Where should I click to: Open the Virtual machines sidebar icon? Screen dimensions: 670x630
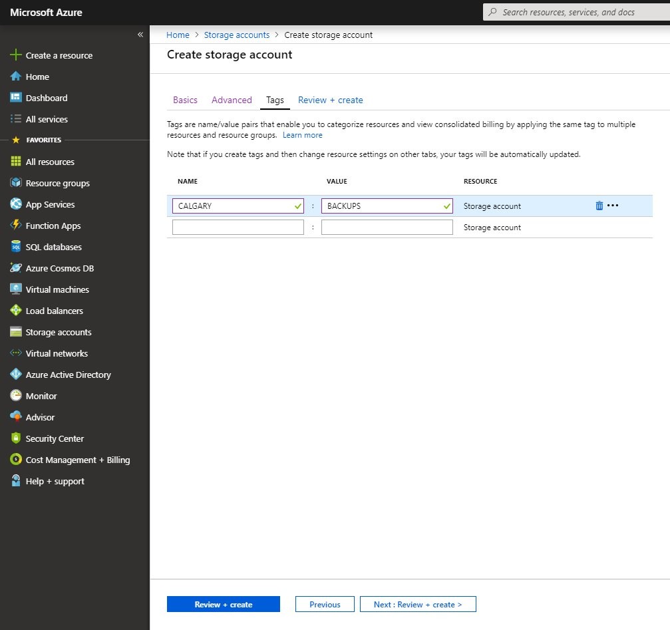tap(16, 289)
